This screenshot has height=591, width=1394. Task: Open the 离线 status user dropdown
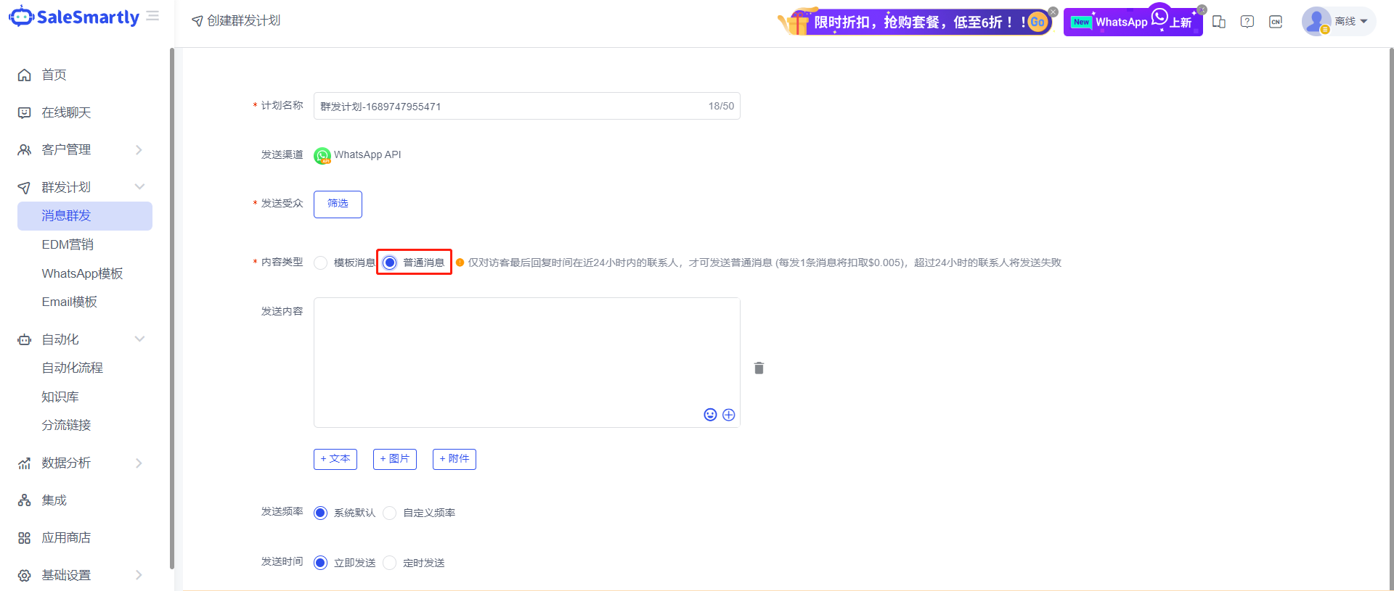pos(1338,22)
